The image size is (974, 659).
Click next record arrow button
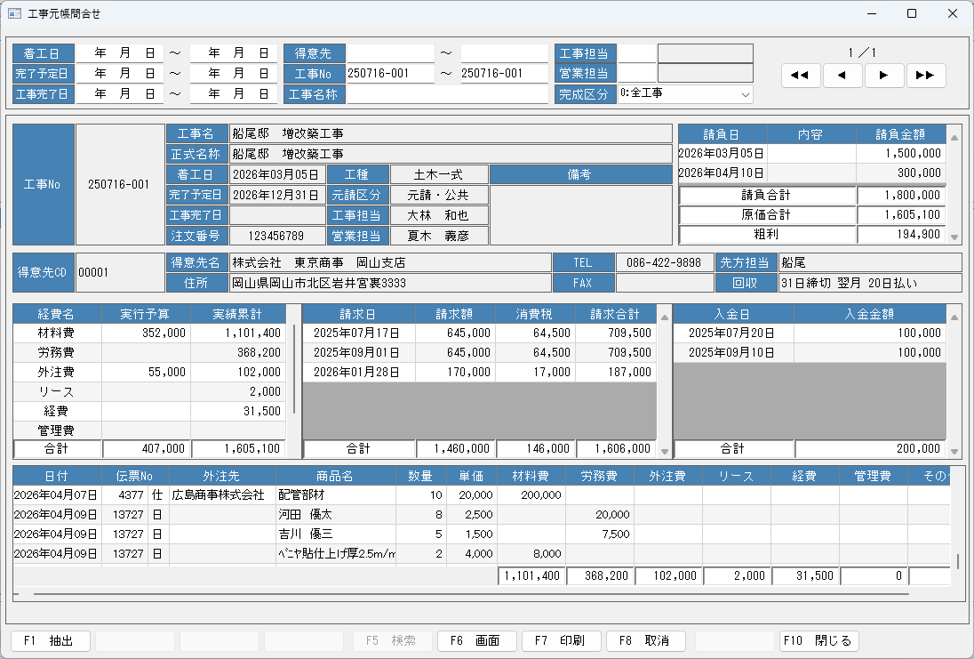point(883,76)
